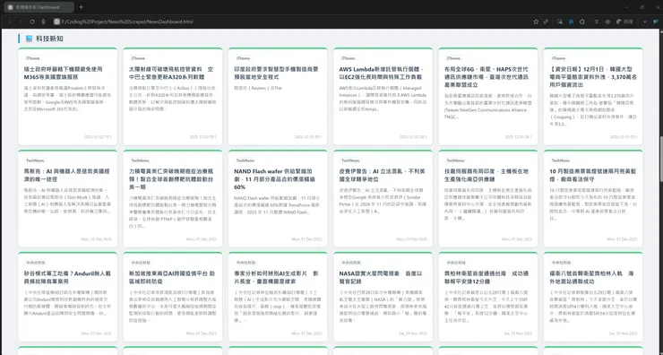Open a new tab with the plus button

[x=82, y=7]
